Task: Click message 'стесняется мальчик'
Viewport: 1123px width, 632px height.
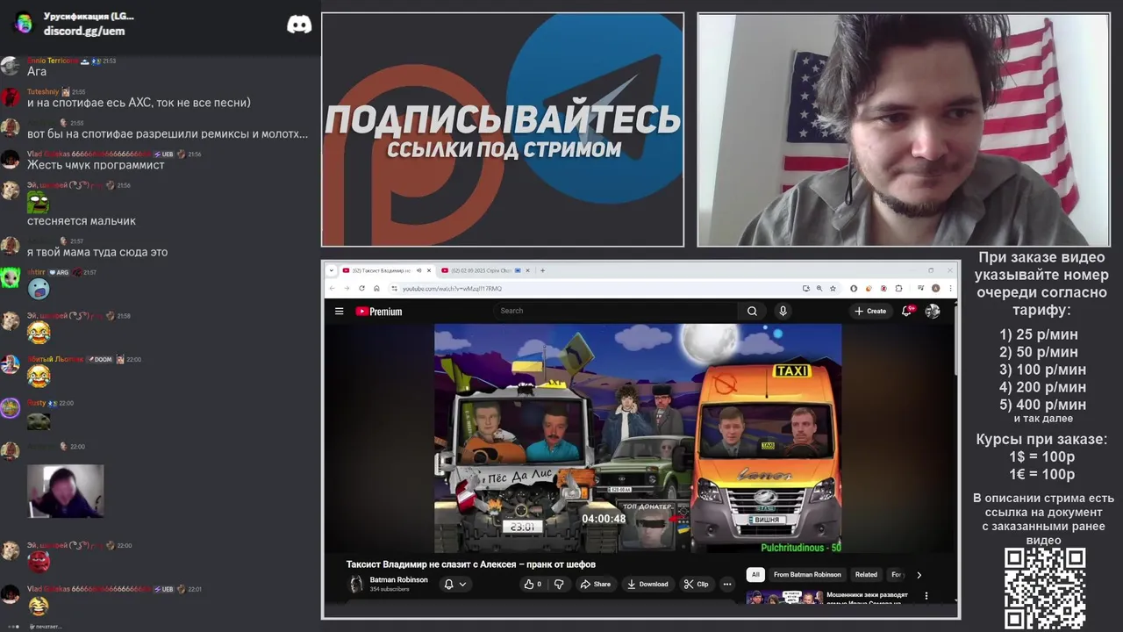Action: point(82,221)
